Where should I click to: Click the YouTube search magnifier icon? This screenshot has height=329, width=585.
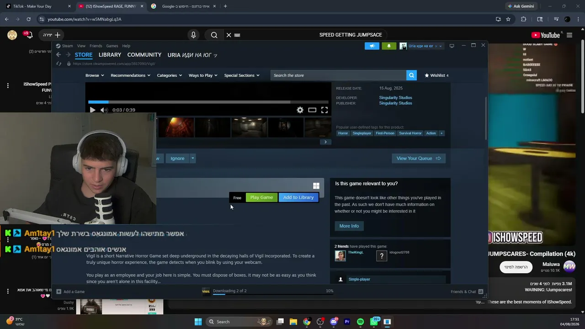point(214,35)
